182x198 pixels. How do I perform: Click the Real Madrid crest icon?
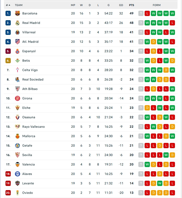tap(18, 23)
